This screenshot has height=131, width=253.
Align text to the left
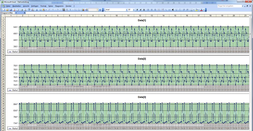(148, 10)
